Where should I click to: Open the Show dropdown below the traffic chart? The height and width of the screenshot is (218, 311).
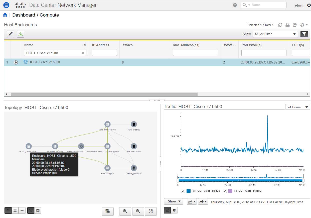tap(173, 201)
